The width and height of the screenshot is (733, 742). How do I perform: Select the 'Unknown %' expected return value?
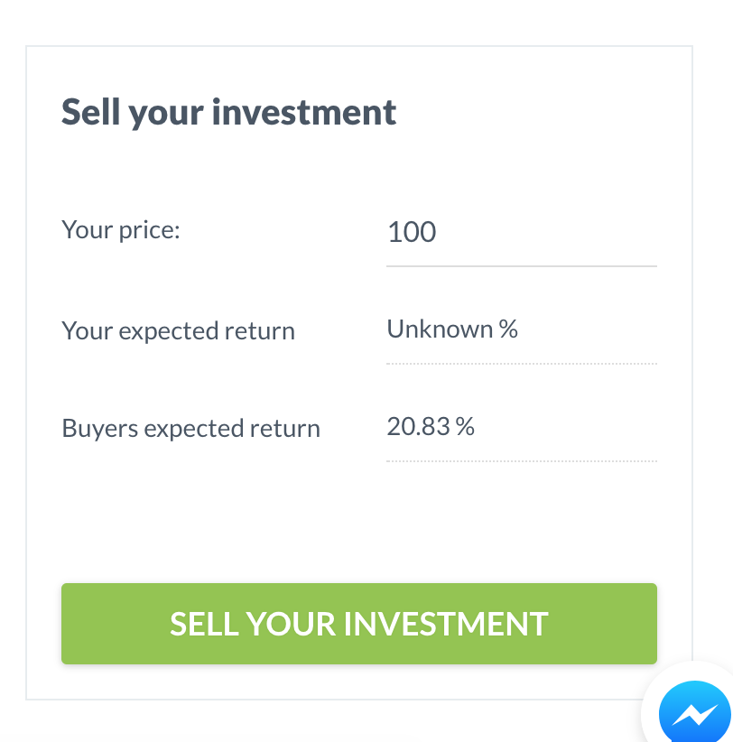tap(452, 329)
